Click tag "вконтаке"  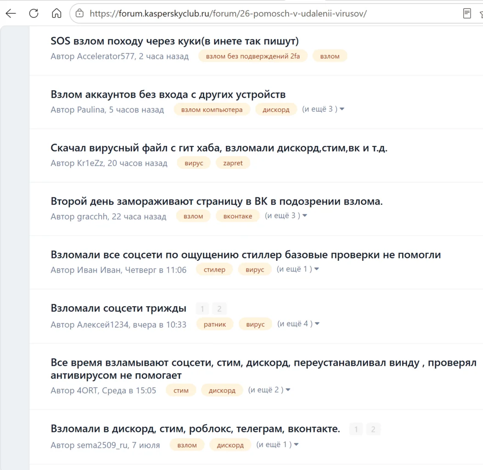[x=237, y=216]
